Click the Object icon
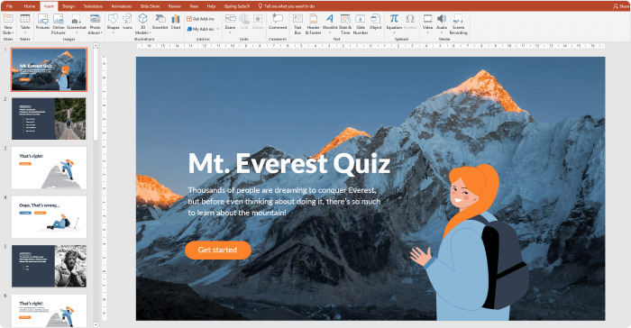The height and width of the screenshot is (328, 631). (375, 19)
